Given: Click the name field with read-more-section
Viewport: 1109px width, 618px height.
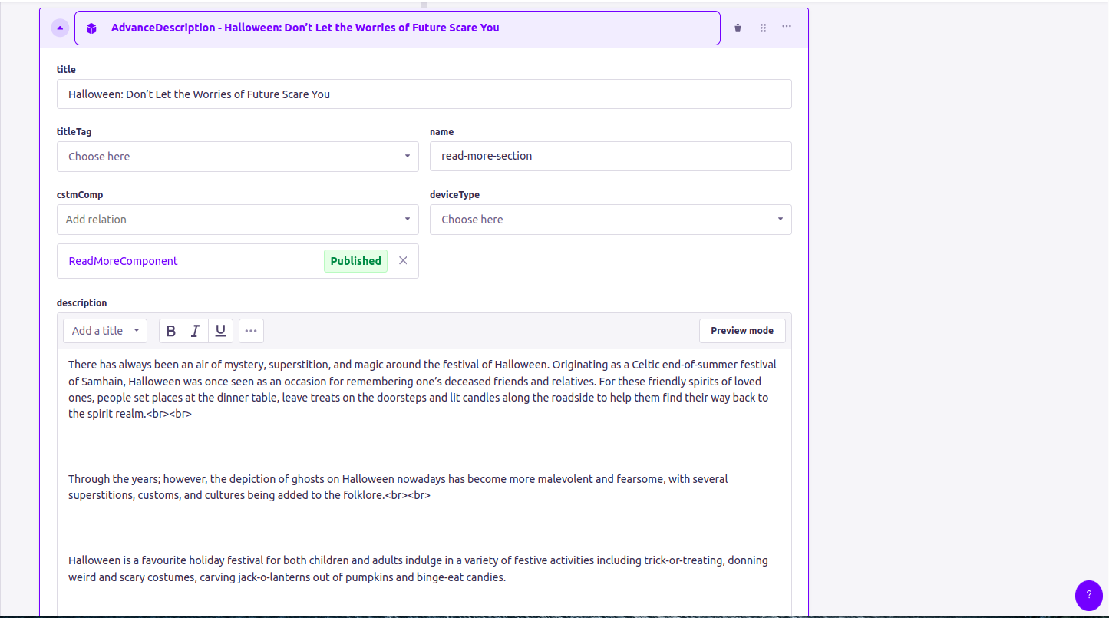Looking at the screenshot, I should [x=610, y=157].
